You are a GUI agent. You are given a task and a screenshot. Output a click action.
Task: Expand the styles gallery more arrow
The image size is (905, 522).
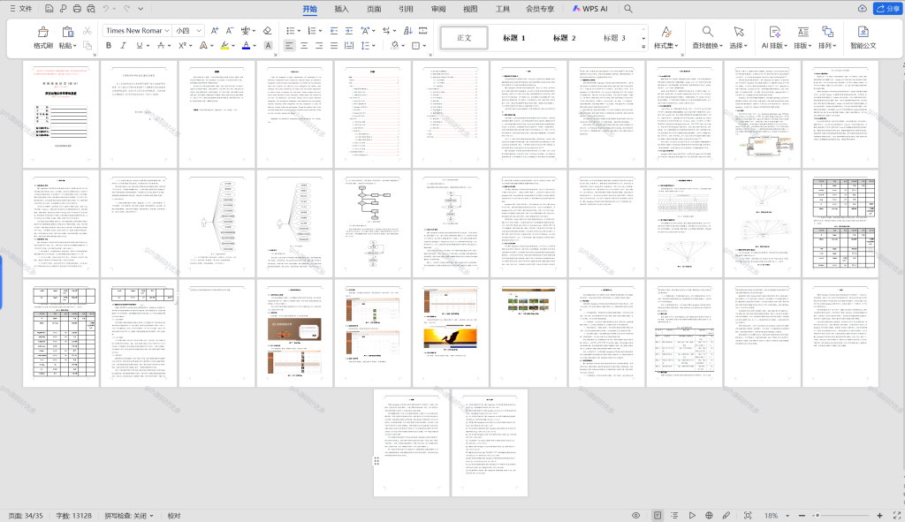[x=643, y=47]
